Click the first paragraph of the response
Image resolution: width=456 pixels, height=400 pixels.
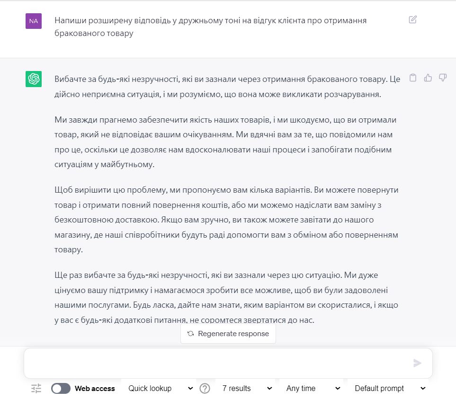[227, 87]
